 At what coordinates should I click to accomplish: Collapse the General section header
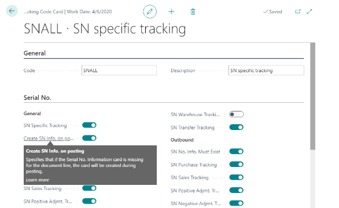35,53
